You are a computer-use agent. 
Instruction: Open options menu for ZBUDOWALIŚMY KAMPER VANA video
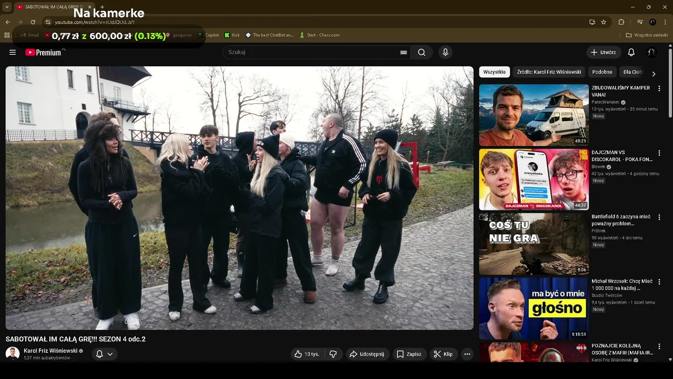[659, 88]
